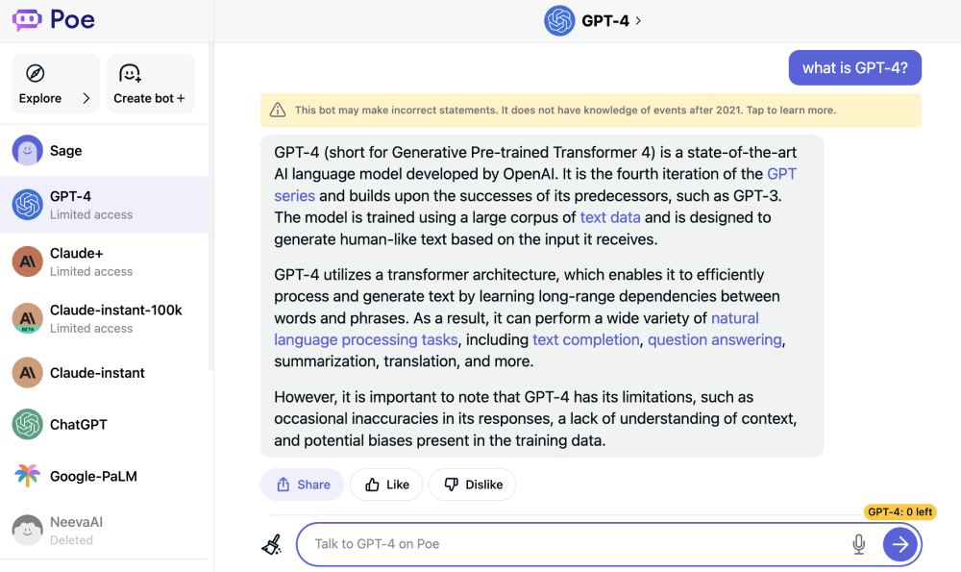
Task: Follow the "text completion" link
Action: 586,339
